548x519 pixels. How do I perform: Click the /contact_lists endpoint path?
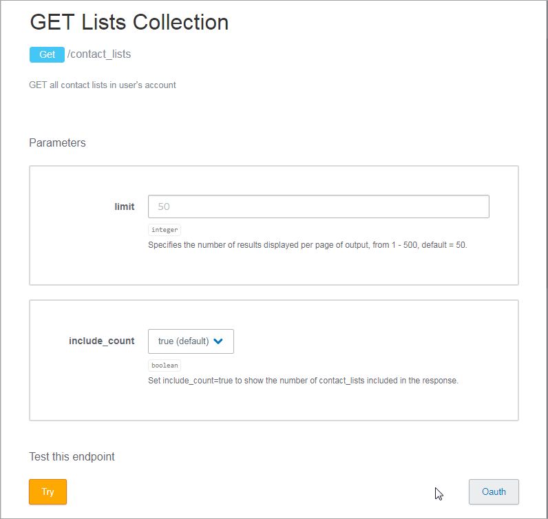(x=99, y=54)
